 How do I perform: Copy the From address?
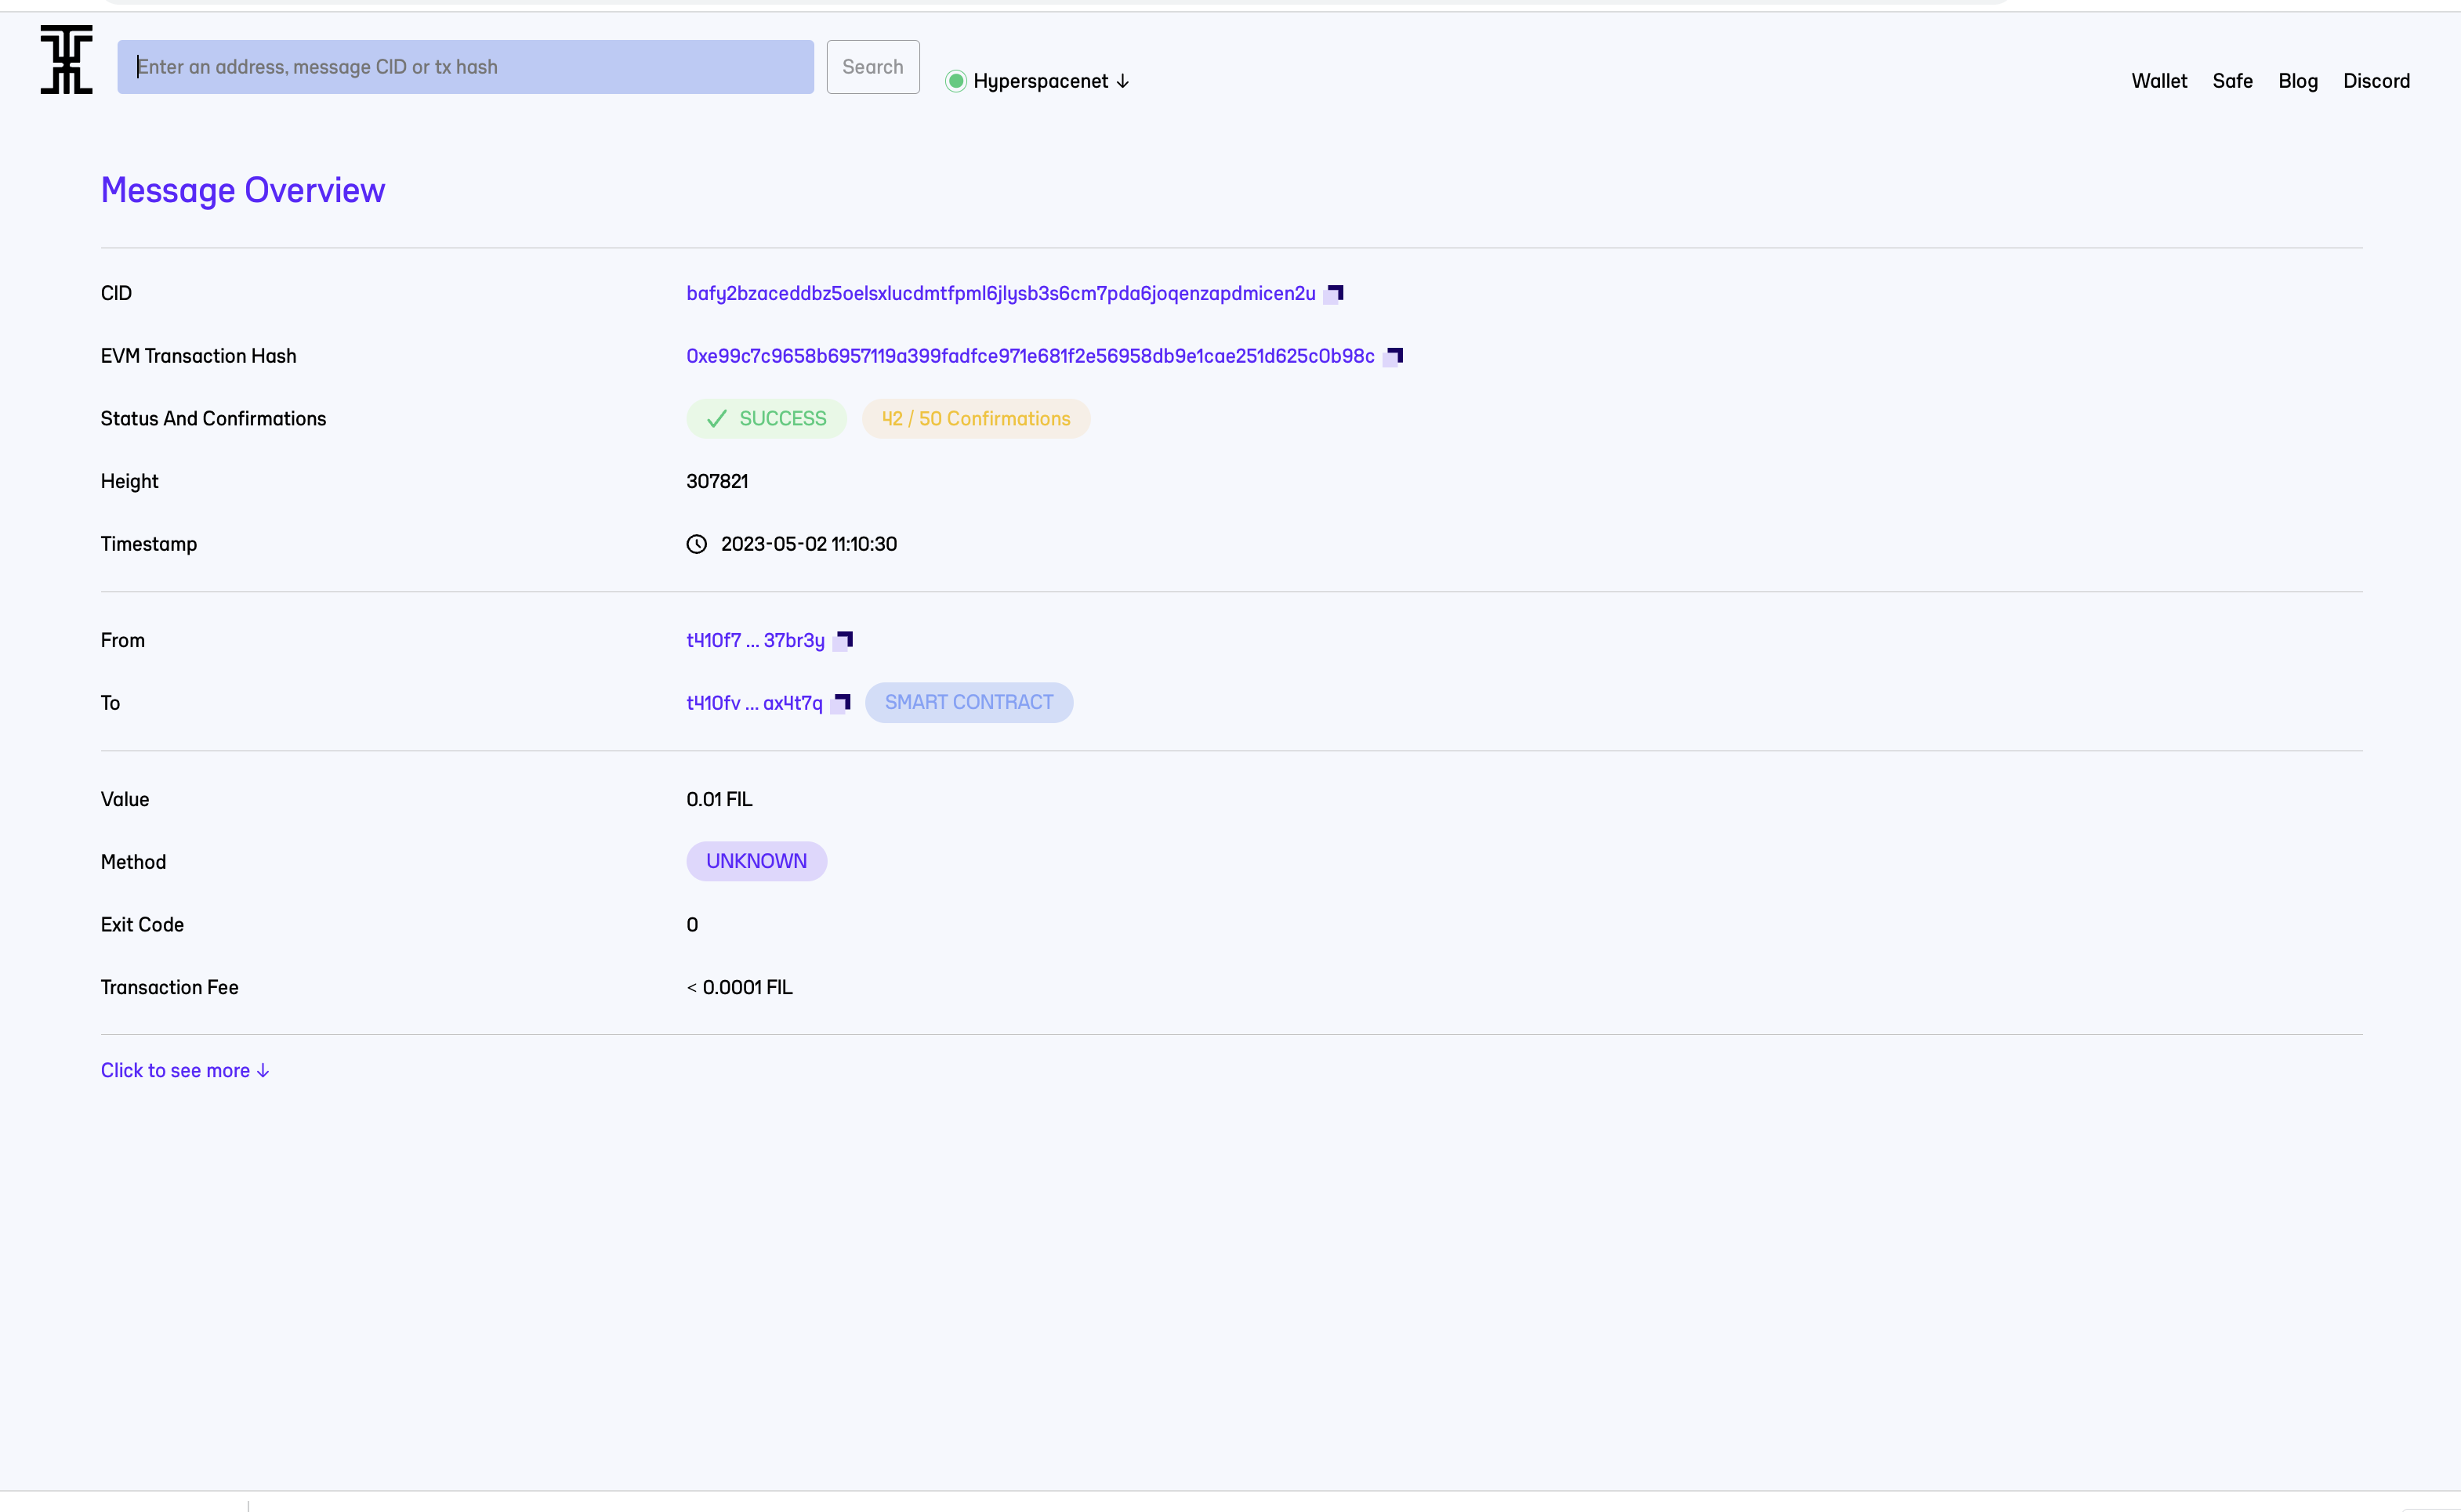[x=843, y=641]
